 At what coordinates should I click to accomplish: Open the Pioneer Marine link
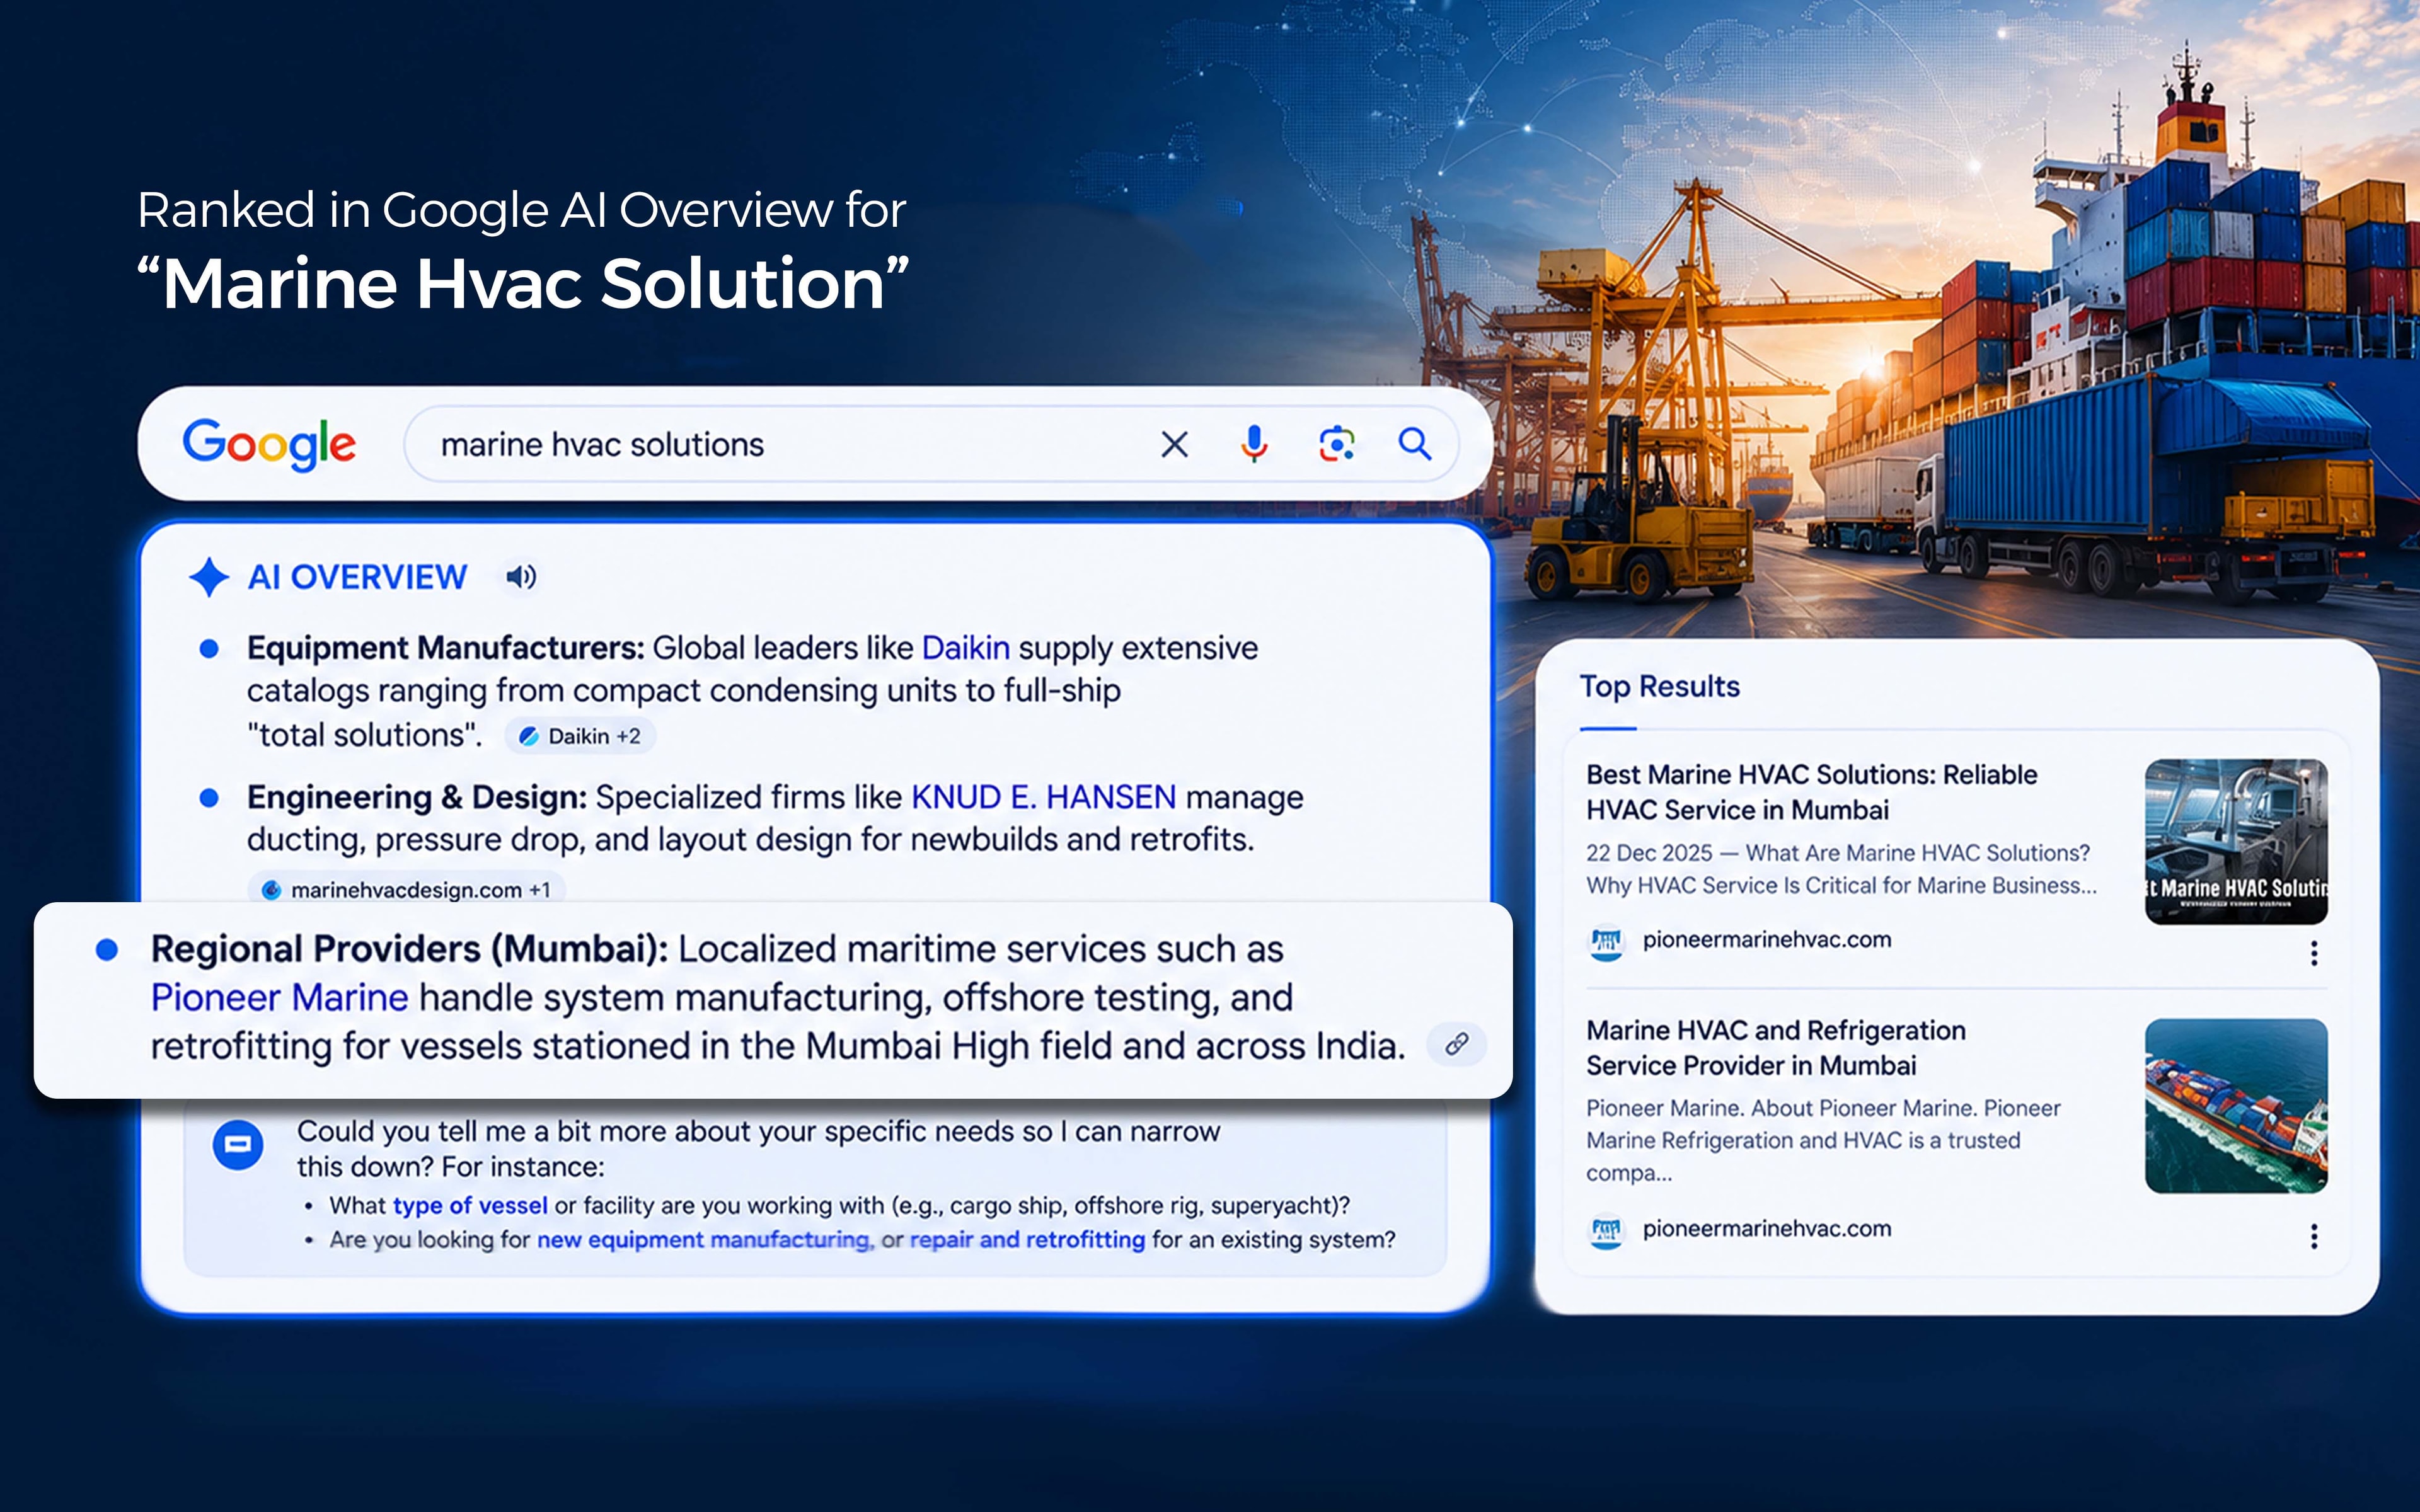(279, 997)
